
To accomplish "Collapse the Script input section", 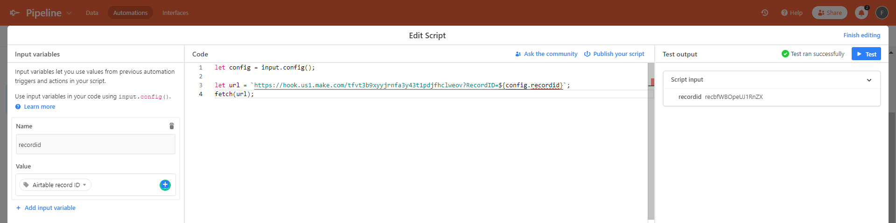I will (x=869, y=80).
